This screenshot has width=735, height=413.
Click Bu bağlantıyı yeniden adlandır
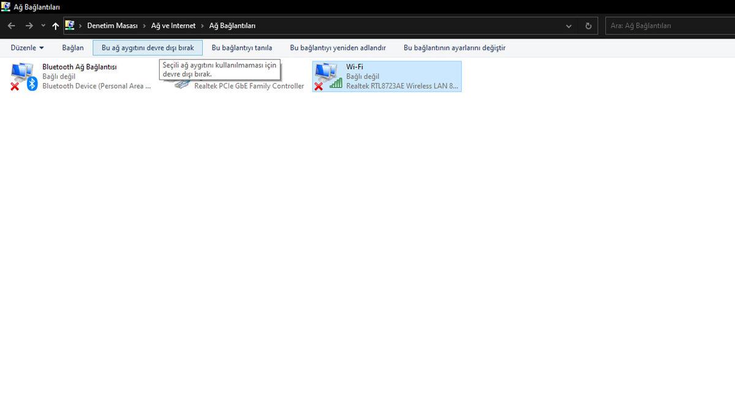click(x=338, y=48)
